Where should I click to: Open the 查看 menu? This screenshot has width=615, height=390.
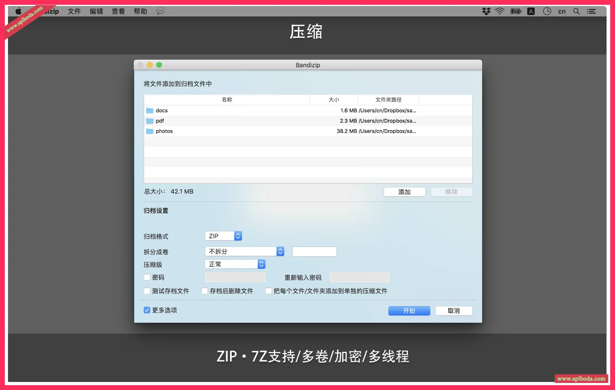click(x=118, y=12)
